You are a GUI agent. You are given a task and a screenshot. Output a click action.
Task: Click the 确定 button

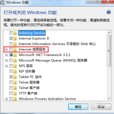(78, 107)
